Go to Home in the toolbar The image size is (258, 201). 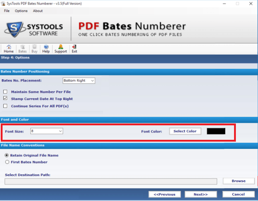coord(9,49)
